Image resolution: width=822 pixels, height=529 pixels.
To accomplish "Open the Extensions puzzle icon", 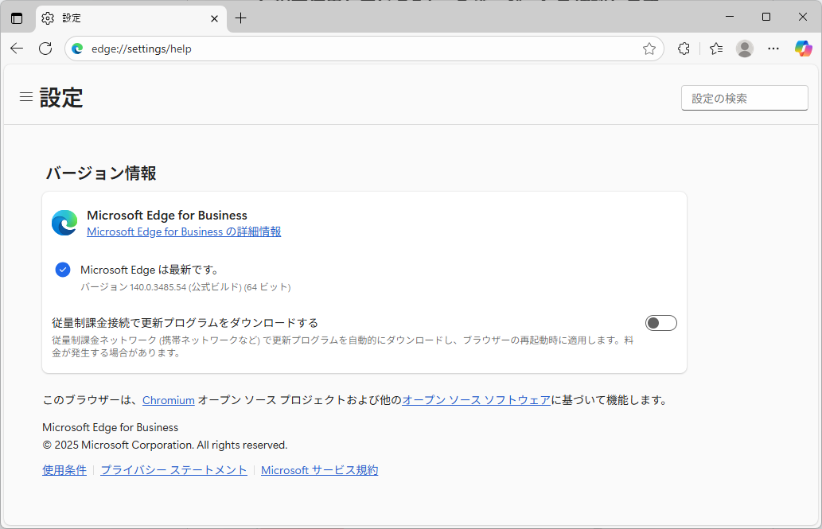I will [x=684, y=49].
